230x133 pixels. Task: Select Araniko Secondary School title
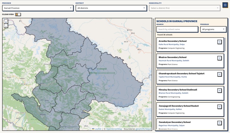(172, 41)
